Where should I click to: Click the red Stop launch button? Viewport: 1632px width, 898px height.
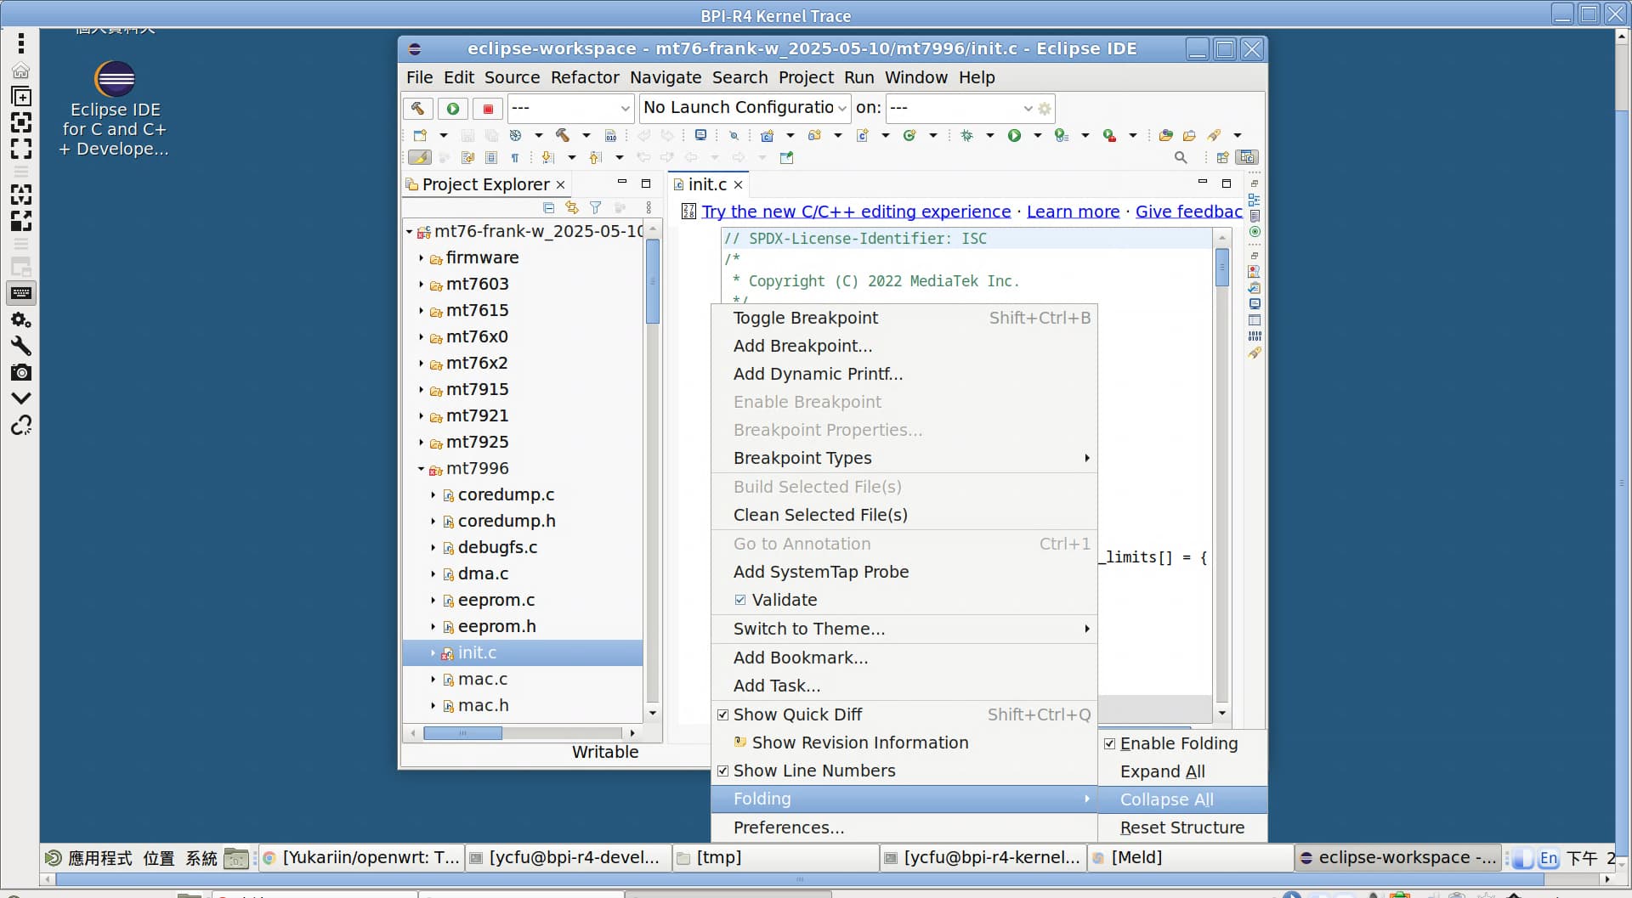(488, 109)
